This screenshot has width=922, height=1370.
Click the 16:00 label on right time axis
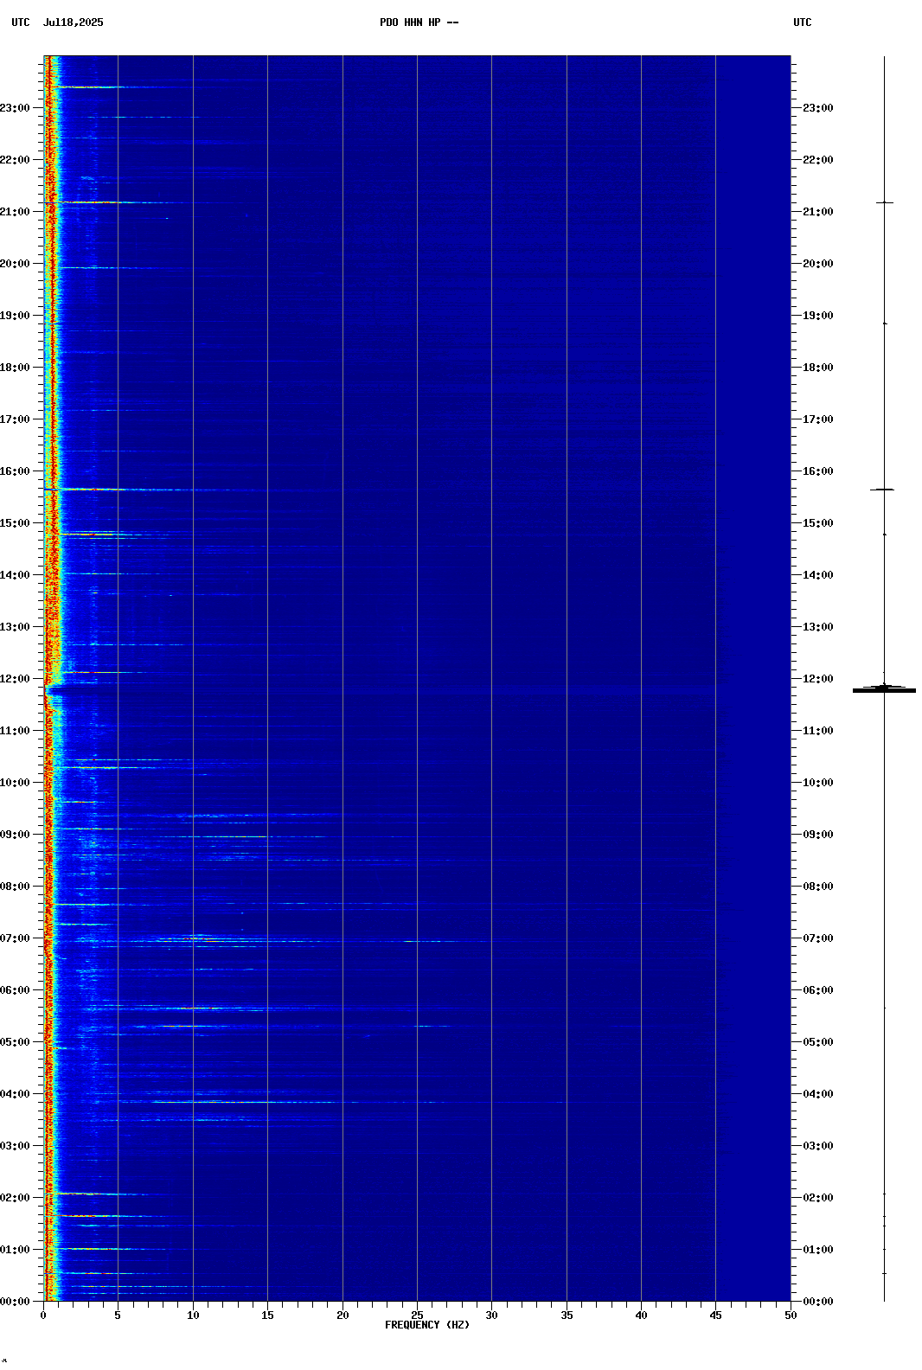(818, 471)
